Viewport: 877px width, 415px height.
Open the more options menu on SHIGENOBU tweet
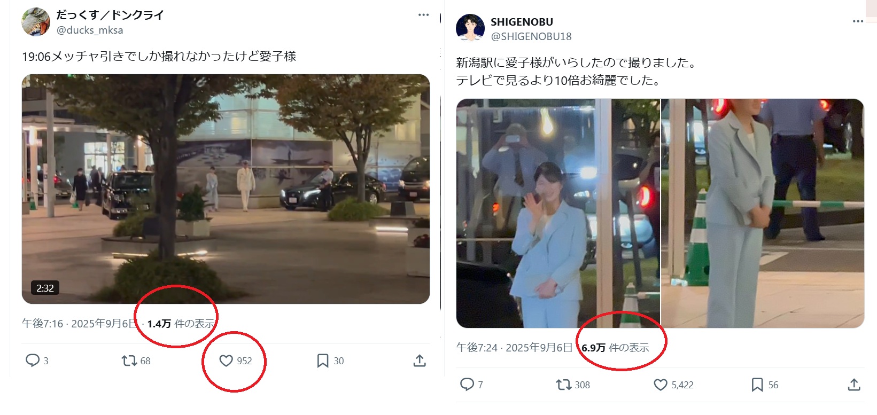(858, 21)
